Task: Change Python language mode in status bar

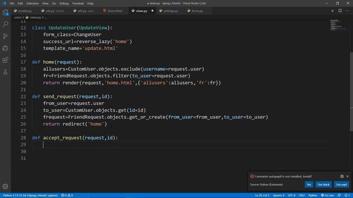Action: point(313,195)
